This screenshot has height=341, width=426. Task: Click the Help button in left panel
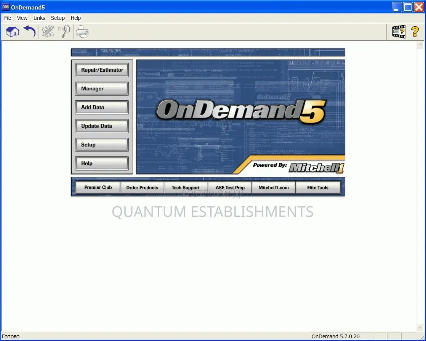point(102,163)
